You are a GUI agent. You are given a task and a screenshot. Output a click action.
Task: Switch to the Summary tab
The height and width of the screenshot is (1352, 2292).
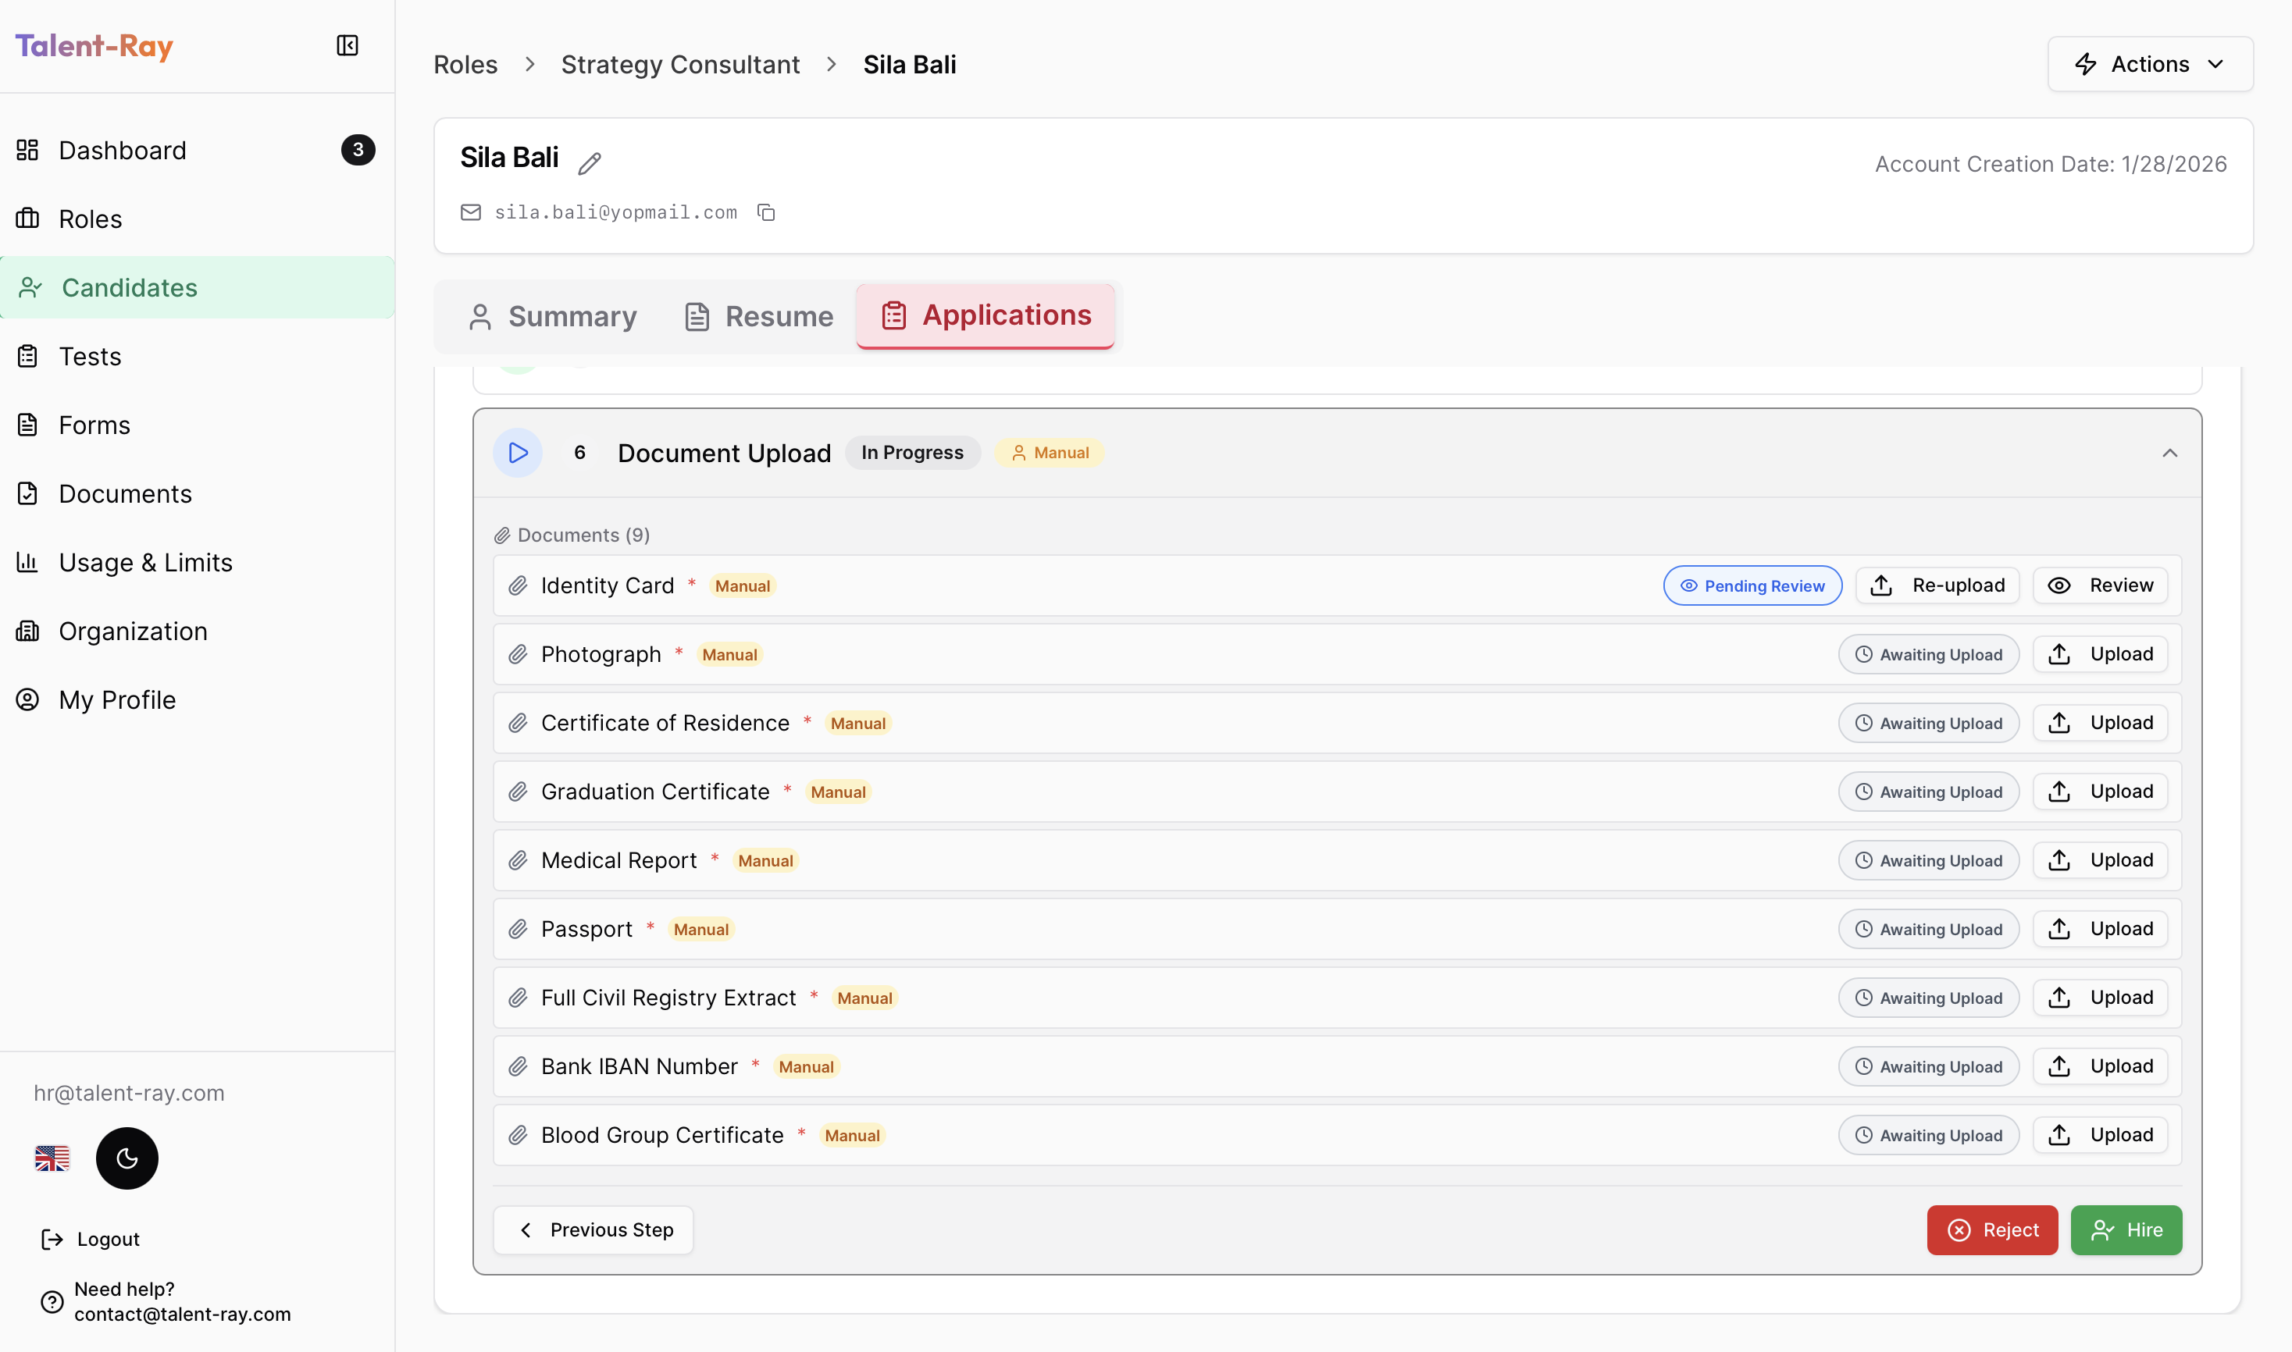[551, 316]
